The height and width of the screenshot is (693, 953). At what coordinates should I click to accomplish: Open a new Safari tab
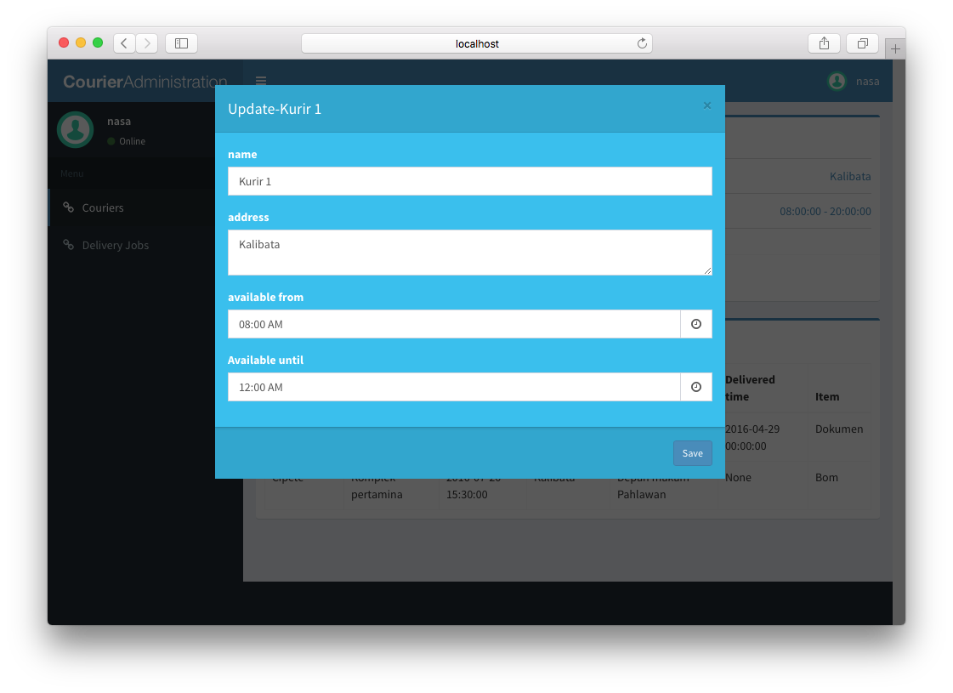tap(895, 48)
